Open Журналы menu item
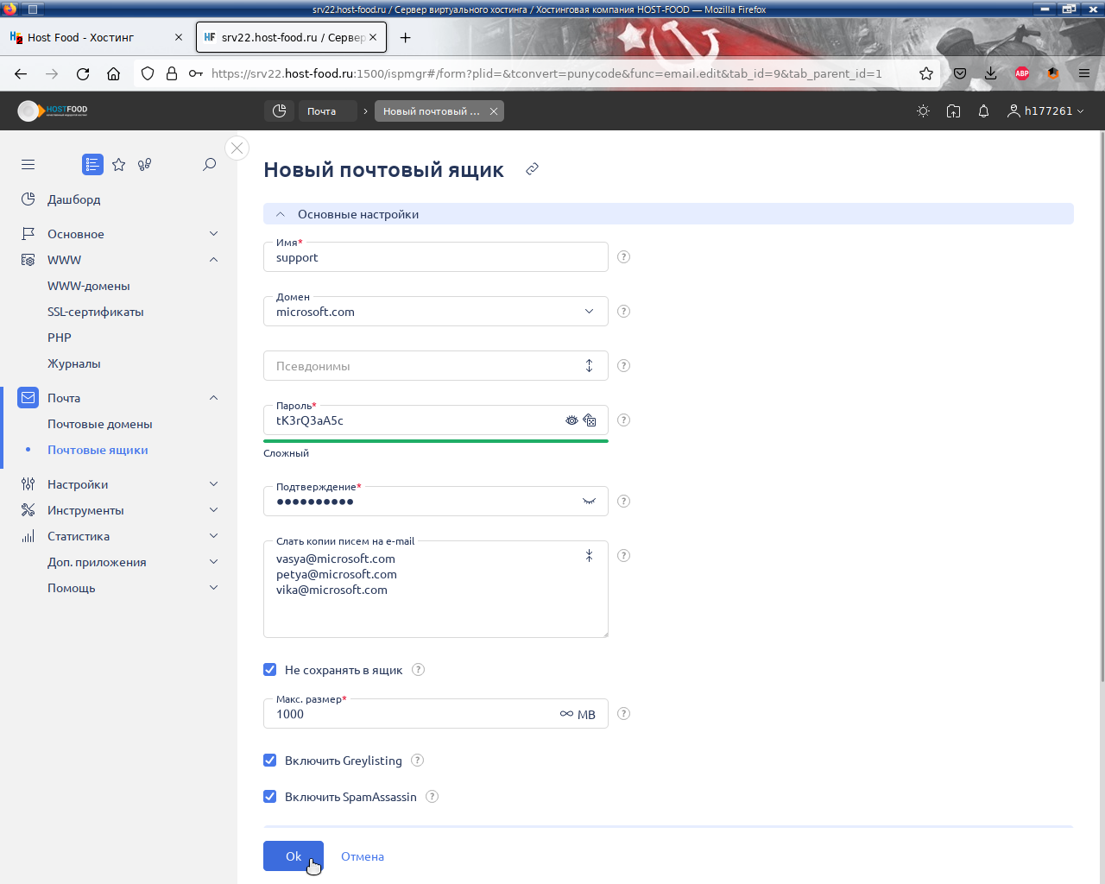This screenshot has width=1105, height=884. (74, 363)
